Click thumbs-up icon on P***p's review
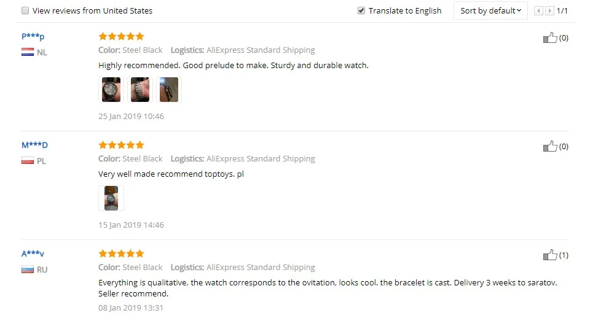 coord(550,38)
